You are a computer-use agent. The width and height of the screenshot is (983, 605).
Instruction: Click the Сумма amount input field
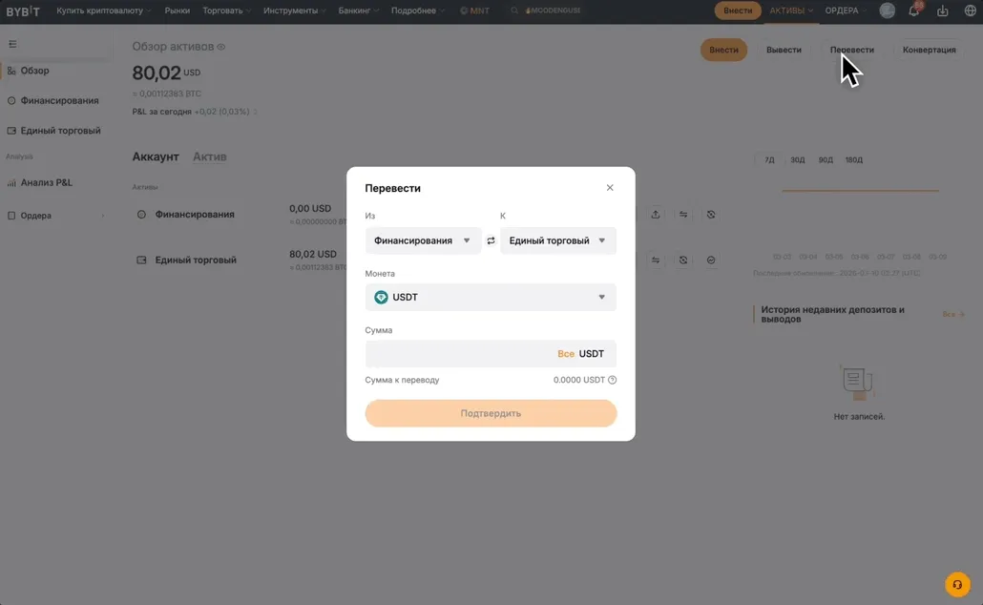point(458,354)
